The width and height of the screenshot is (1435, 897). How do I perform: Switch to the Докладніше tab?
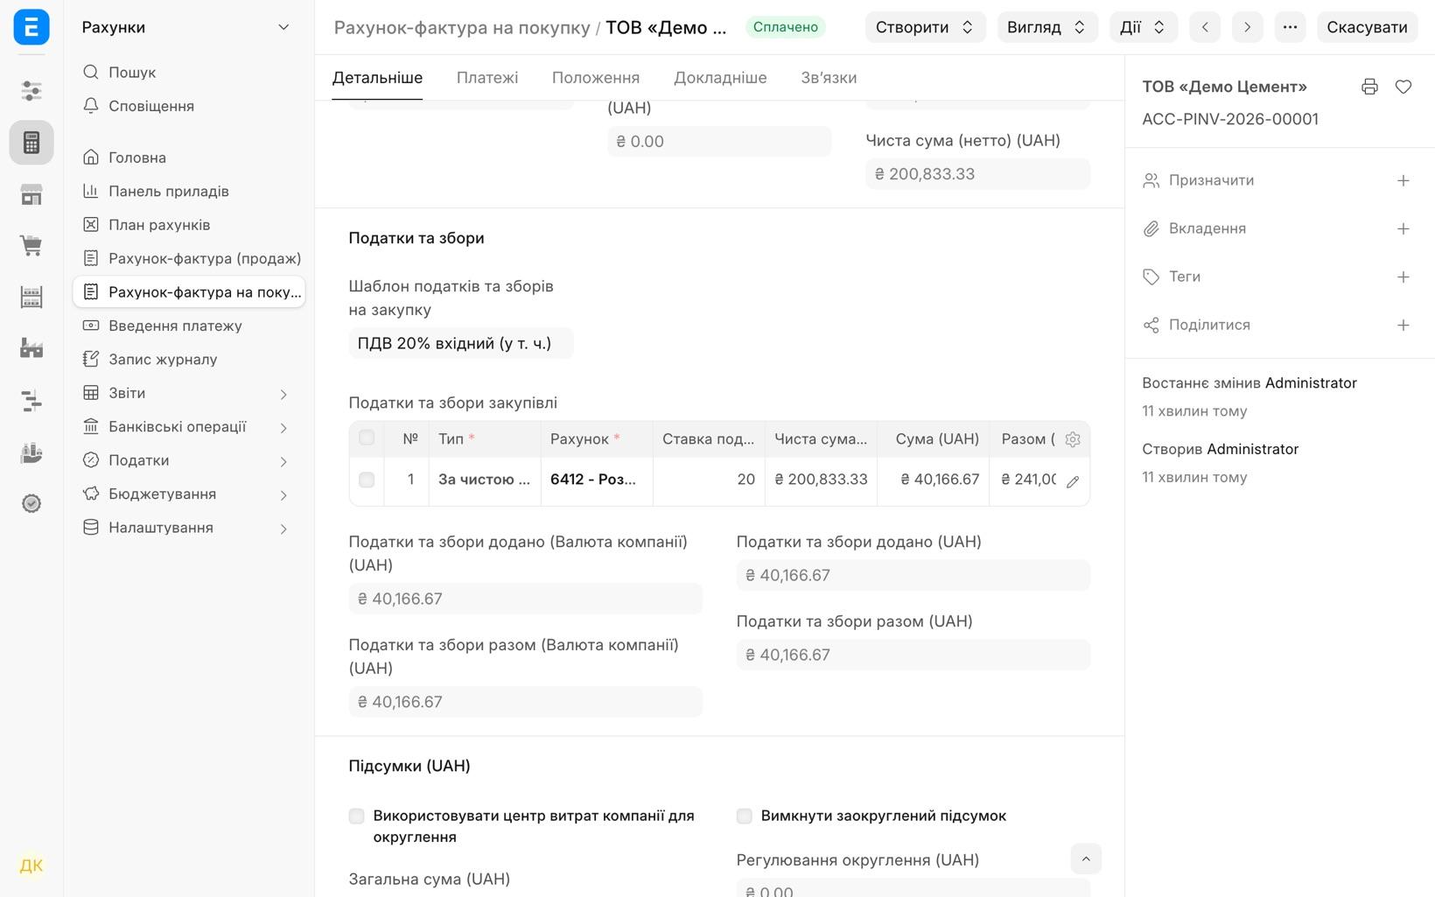(720, 78)
